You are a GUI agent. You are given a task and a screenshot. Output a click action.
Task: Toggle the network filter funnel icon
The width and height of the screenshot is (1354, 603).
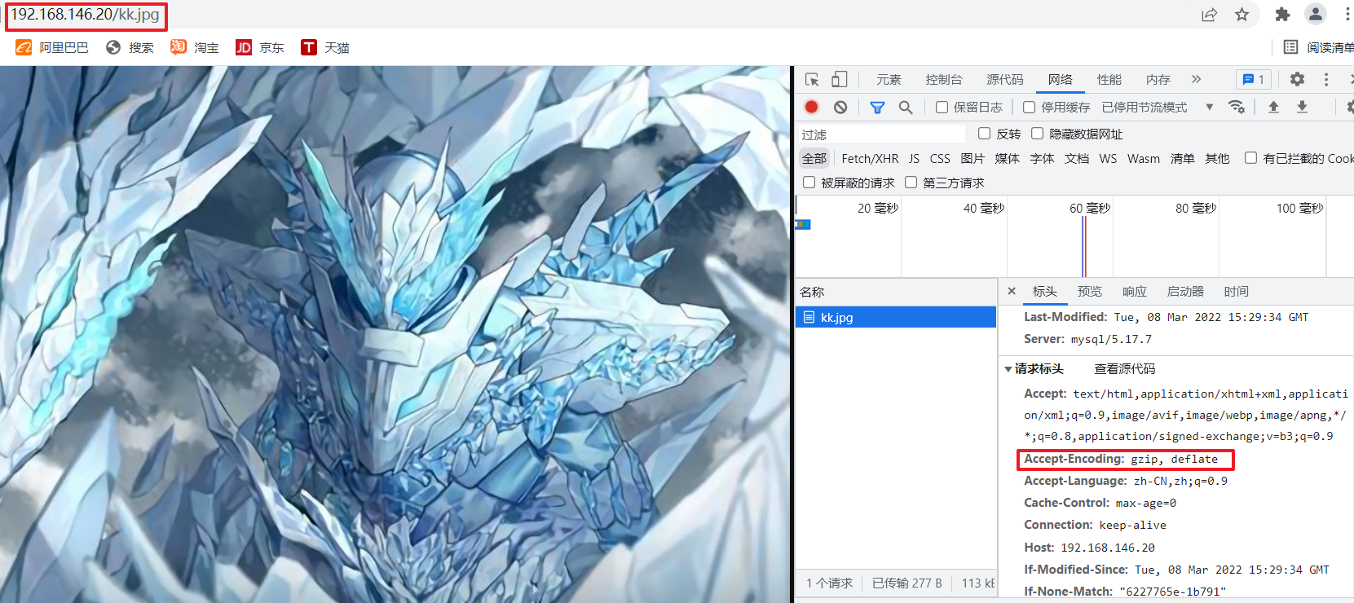(x=877, y=107)
